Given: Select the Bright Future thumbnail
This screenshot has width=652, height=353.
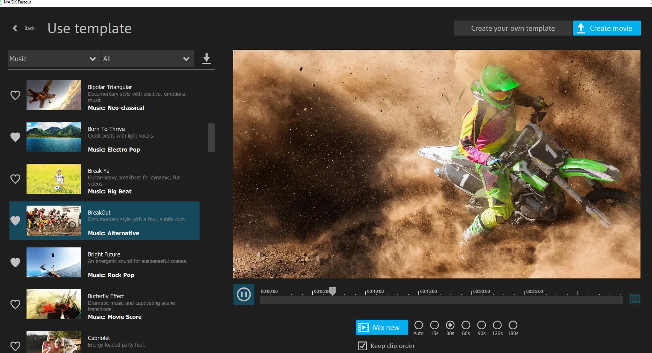Looking at the screenshot, I should (54, 262).
